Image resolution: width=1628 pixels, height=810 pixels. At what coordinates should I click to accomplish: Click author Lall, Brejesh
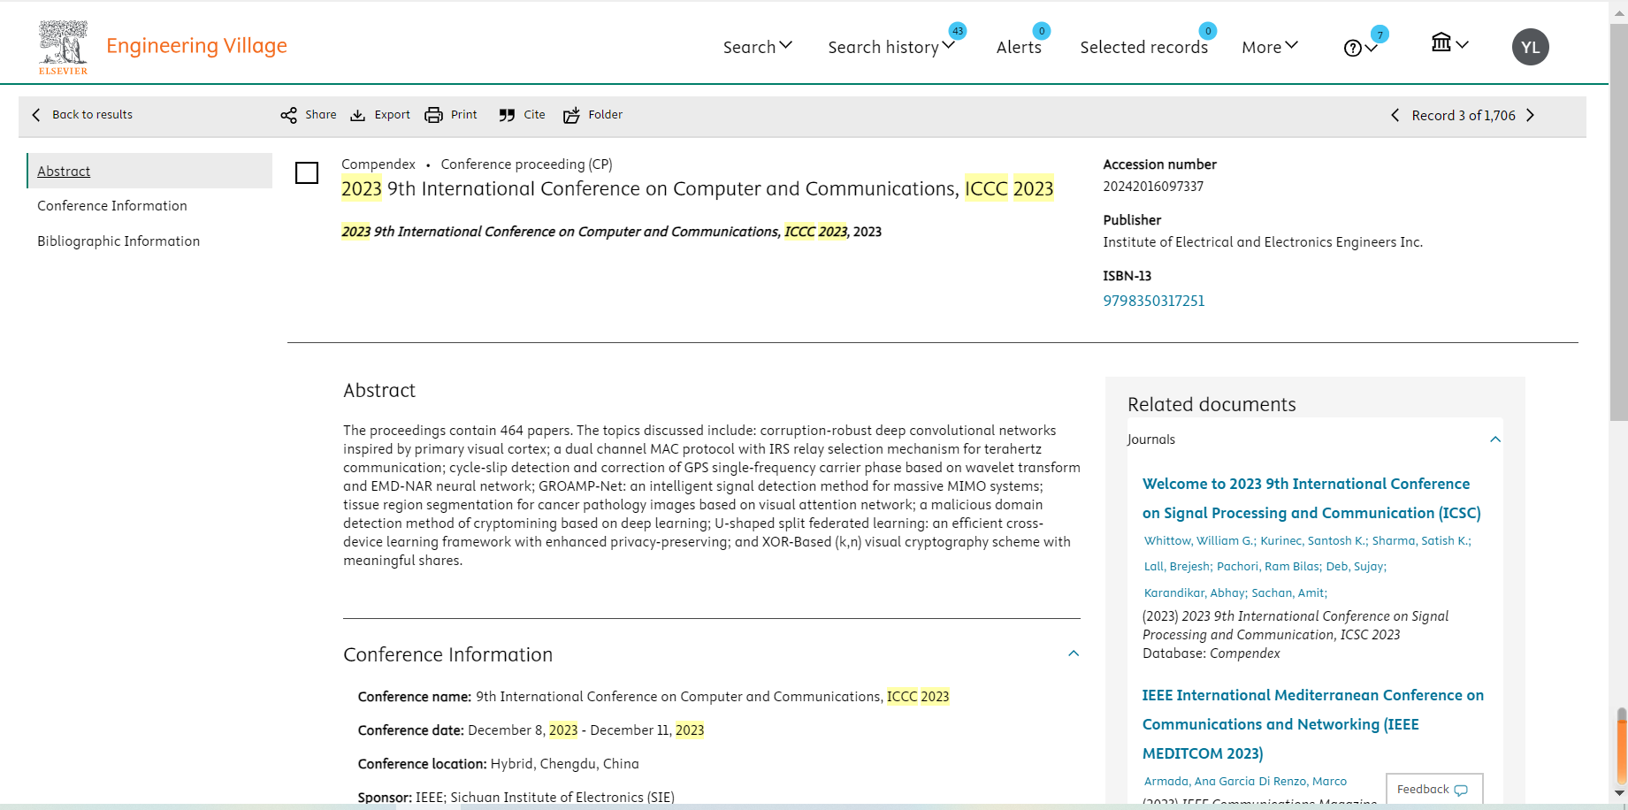(x=1178, y=567)
